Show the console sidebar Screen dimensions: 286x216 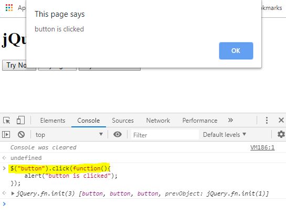(6, 135)
